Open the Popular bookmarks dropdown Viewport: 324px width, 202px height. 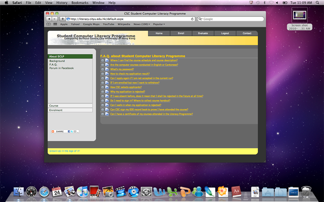(x=159, y=24)
